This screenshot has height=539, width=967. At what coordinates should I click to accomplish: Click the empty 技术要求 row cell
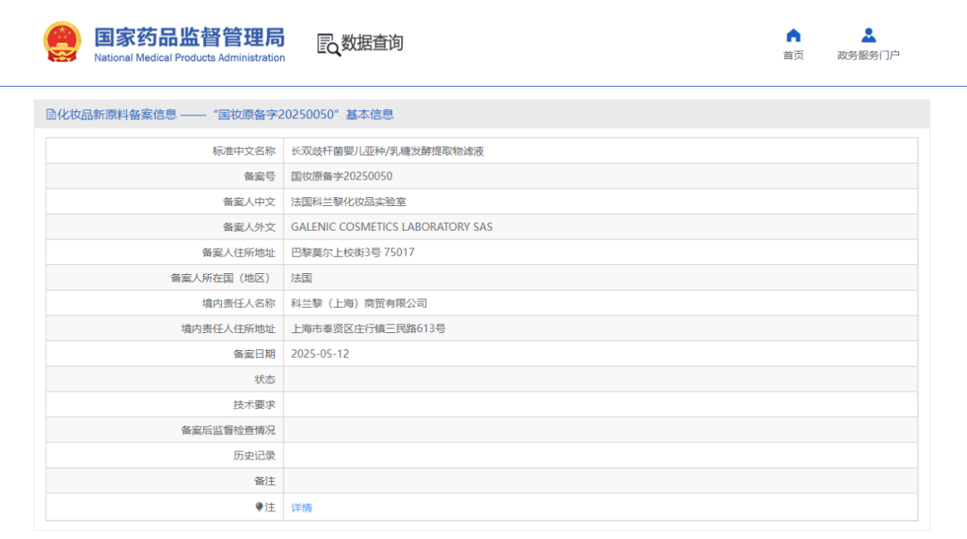tap(600, 405)
